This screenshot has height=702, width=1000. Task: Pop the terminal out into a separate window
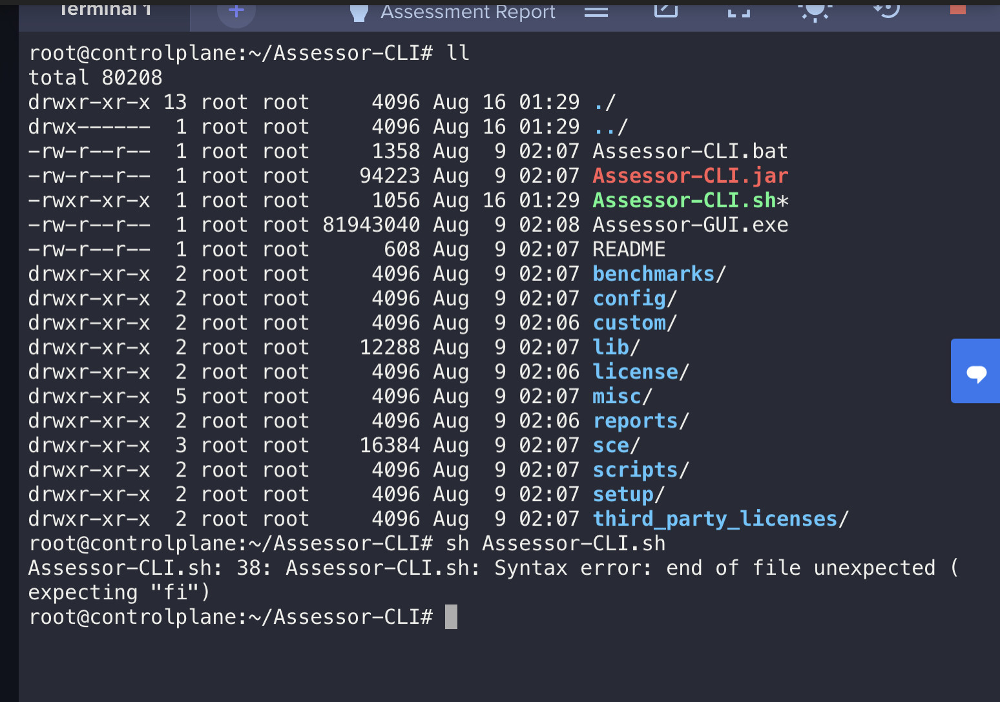coord(665,10)
